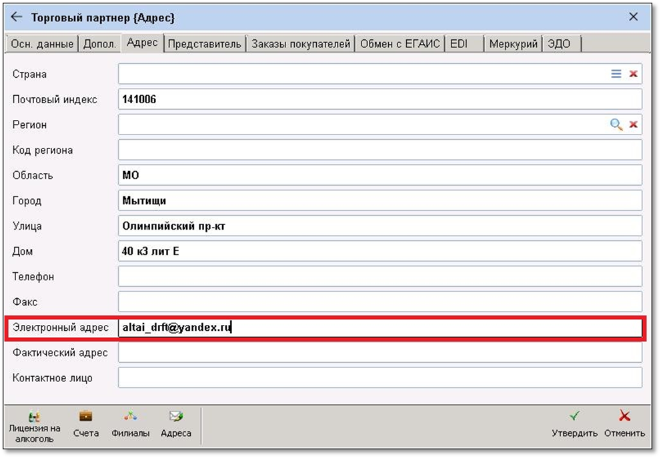The width and height of the screenshot is (661, 458).
Task: Focus the Электронный адрес email field
Action: pos(380,328)
